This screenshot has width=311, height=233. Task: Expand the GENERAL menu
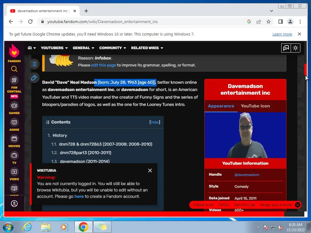(x=83, y=48)
